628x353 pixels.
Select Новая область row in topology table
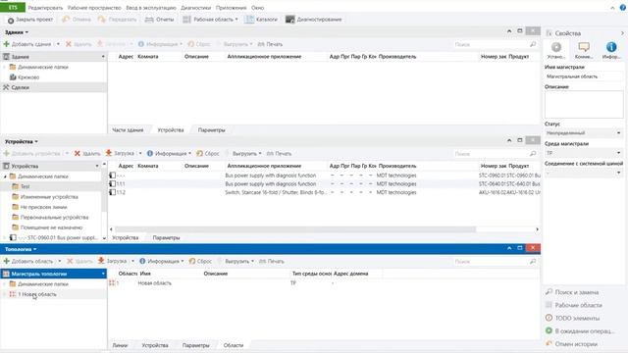324,283
